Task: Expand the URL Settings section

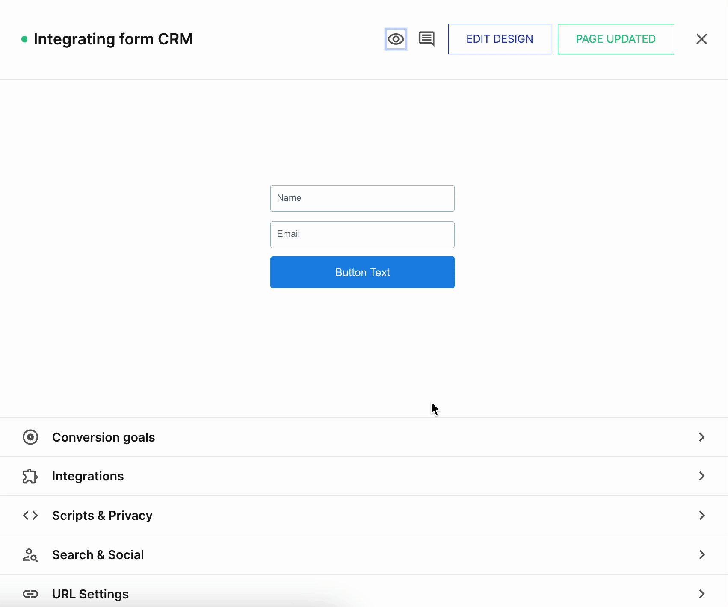Action: pos(701,594)
